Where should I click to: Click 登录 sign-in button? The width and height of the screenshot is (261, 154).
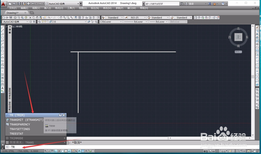pyautogui.click(x=191, y=4)
